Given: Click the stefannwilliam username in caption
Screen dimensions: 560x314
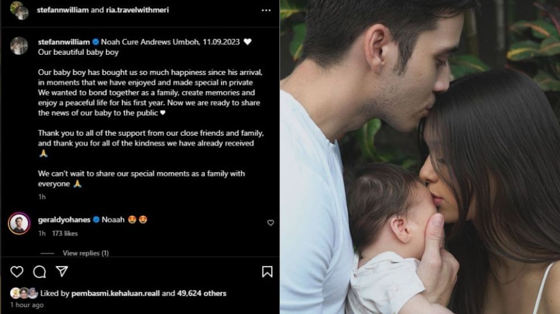Looking at the screenshot, I should 64,42.
